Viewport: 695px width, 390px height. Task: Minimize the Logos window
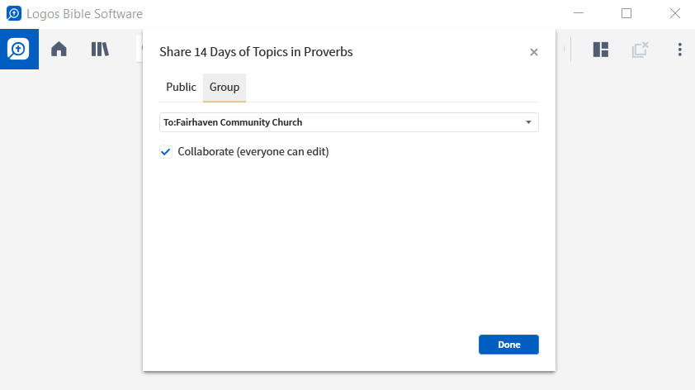579,13
